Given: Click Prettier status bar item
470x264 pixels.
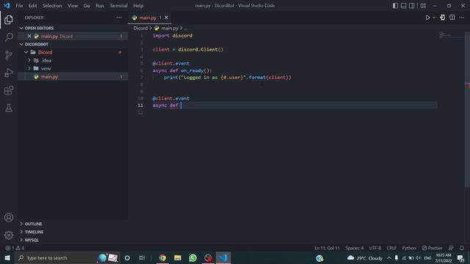Looking at the screenshot, I should tap(432, 248).
